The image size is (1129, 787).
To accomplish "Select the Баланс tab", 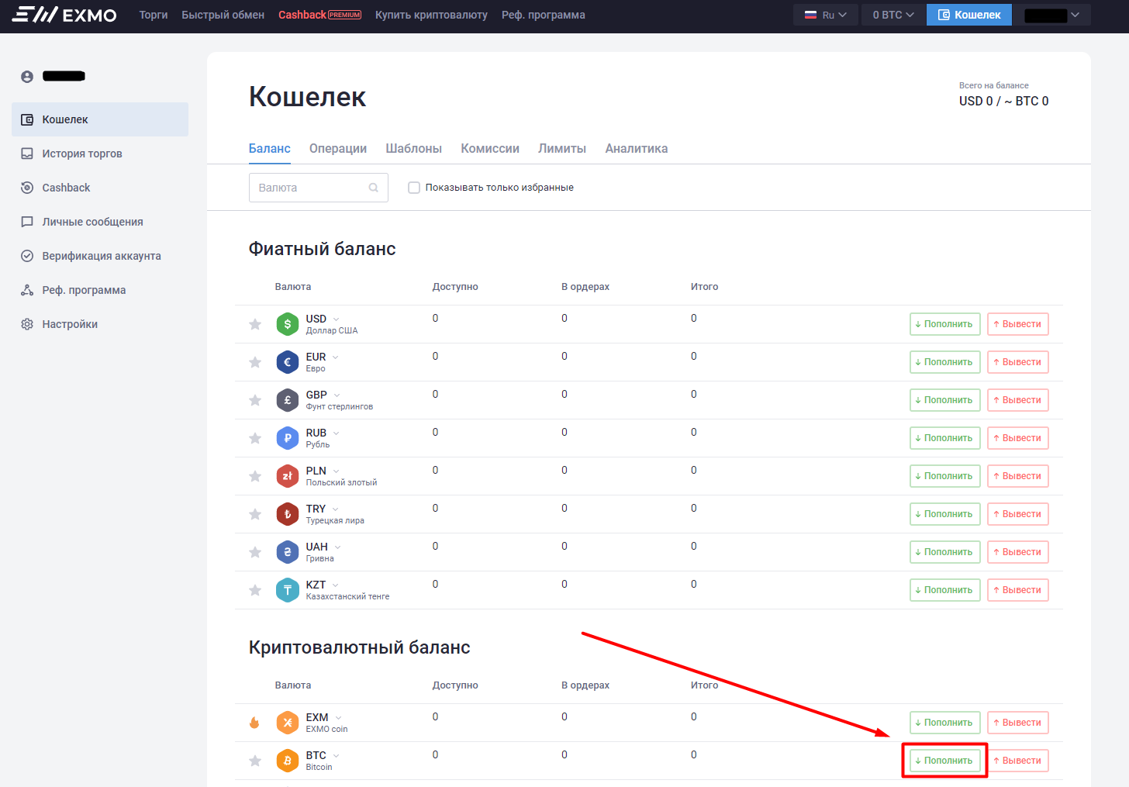I will click(270, 148).
